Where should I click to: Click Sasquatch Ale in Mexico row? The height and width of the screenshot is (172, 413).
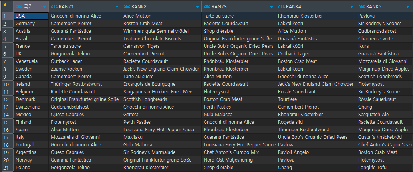(385, 115)
